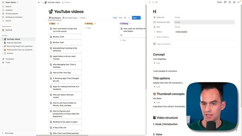The image size is (242, 136).
Task: Switch to the Dashboard tab
Action: point(55,18)
